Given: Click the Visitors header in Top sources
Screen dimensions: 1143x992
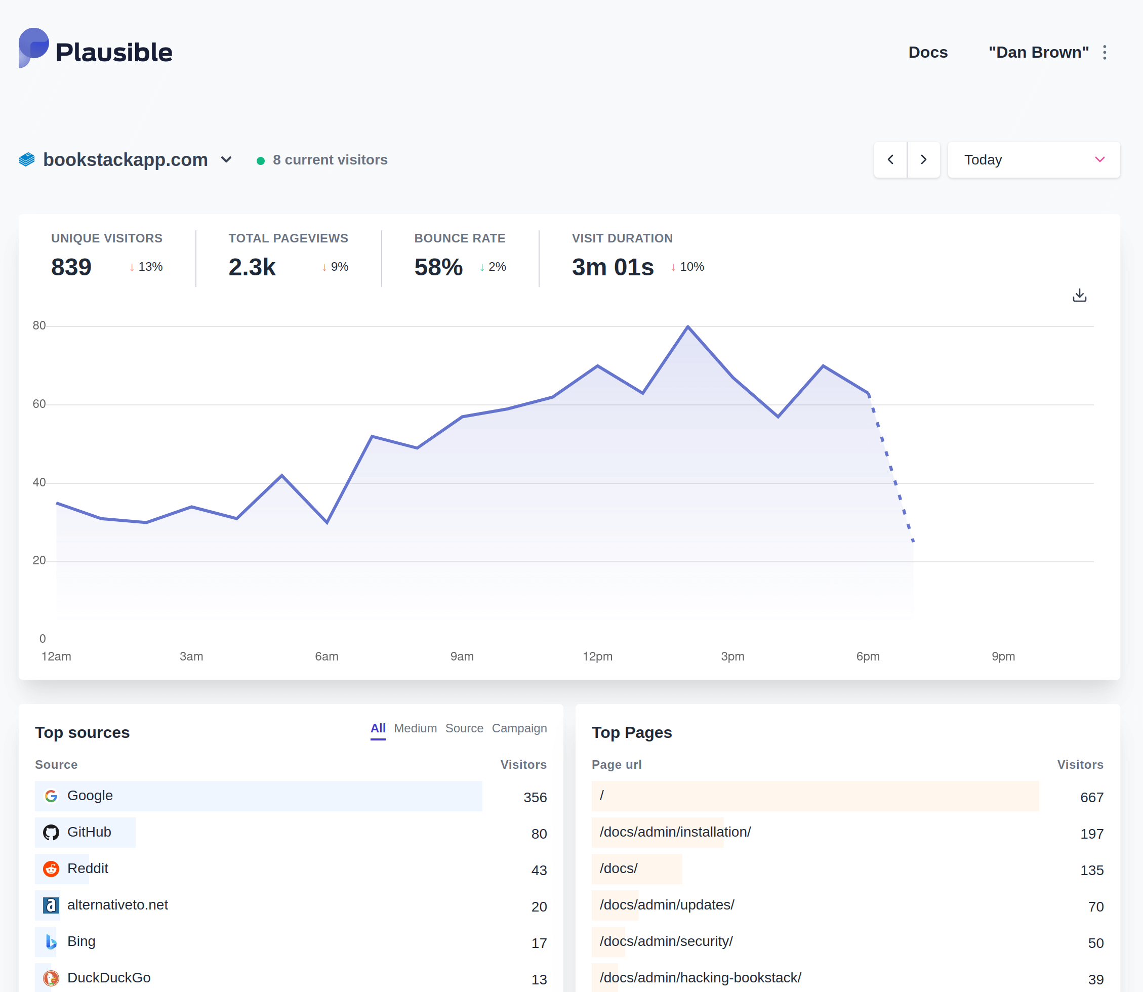Looking at the screenshot, I should 523,764.
